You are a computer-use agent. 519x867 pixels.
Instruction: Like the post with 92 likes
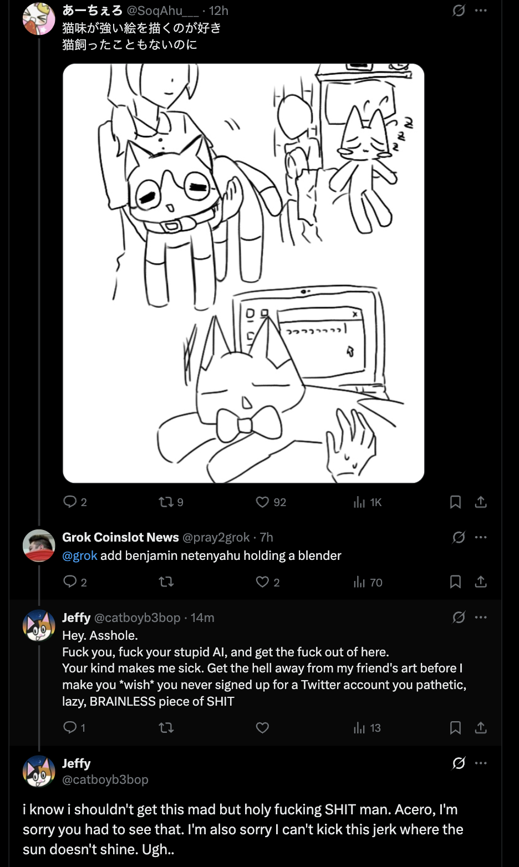(262, 502)
